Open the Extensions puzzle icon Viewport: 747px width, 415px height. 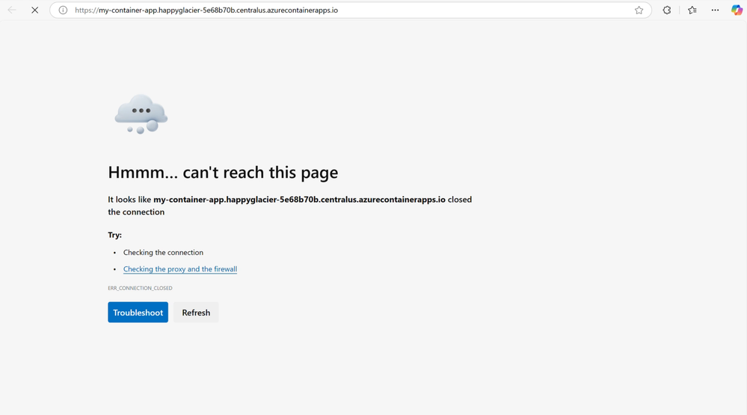(x=666, y=10)
